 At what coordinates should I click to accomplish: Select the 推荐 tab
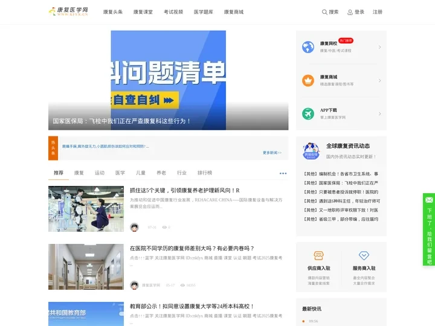59,173
